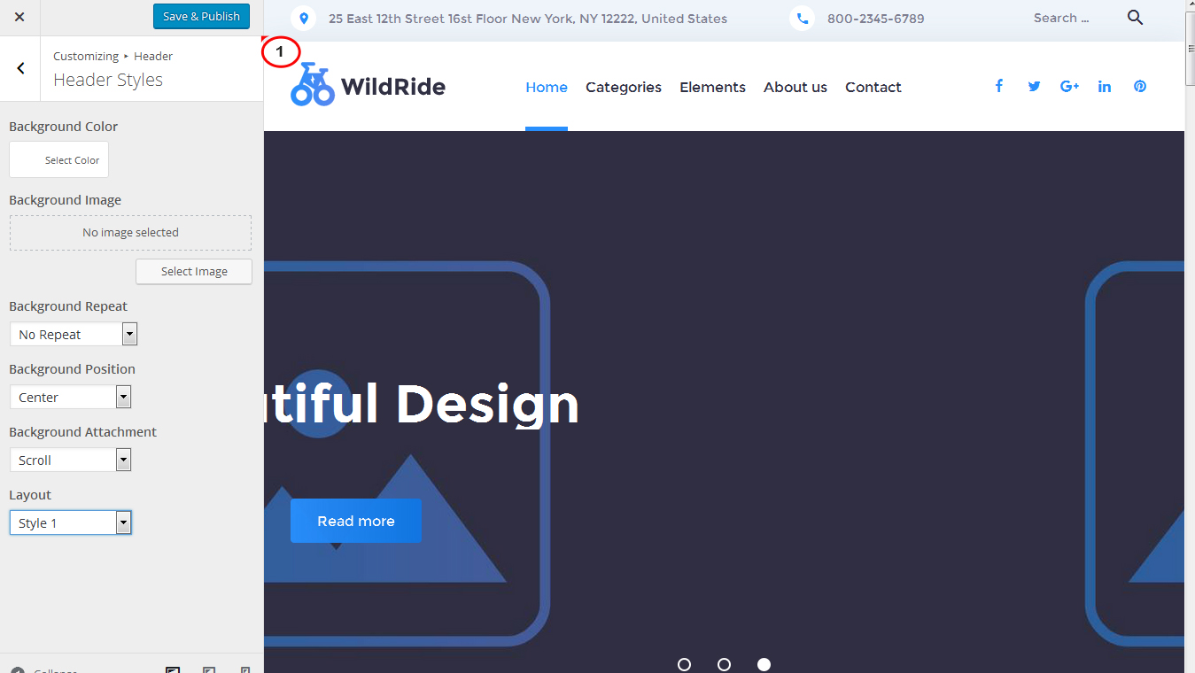The image size is (1195, 673).
Task: Open the Elements menu item
Action: pyautogui.click(x=712, y=87)
